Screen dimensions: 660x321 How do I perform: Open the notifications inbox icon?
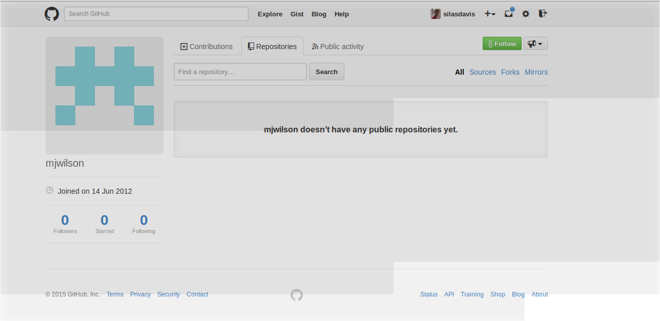point(509,13)
